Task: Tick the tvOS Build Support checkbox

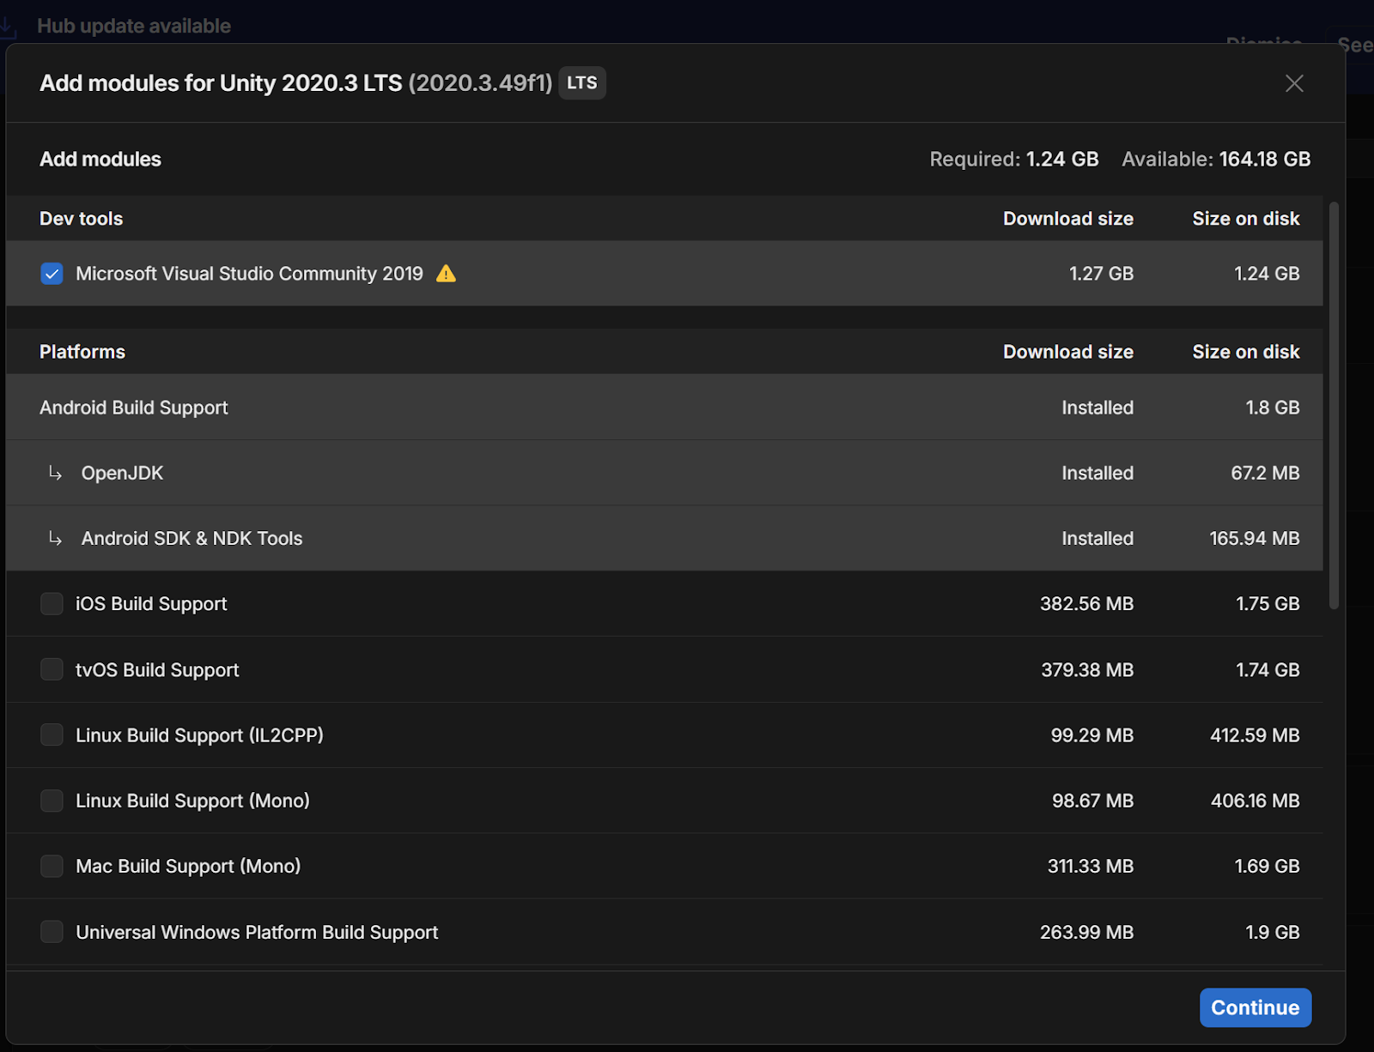Action: (x=52, y=669)
